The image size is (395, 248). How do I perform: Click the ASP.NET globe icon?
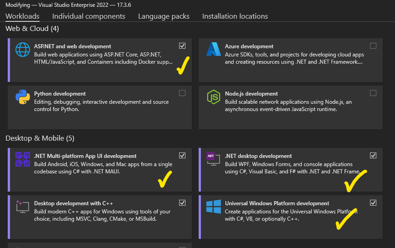tap(23, 50)
